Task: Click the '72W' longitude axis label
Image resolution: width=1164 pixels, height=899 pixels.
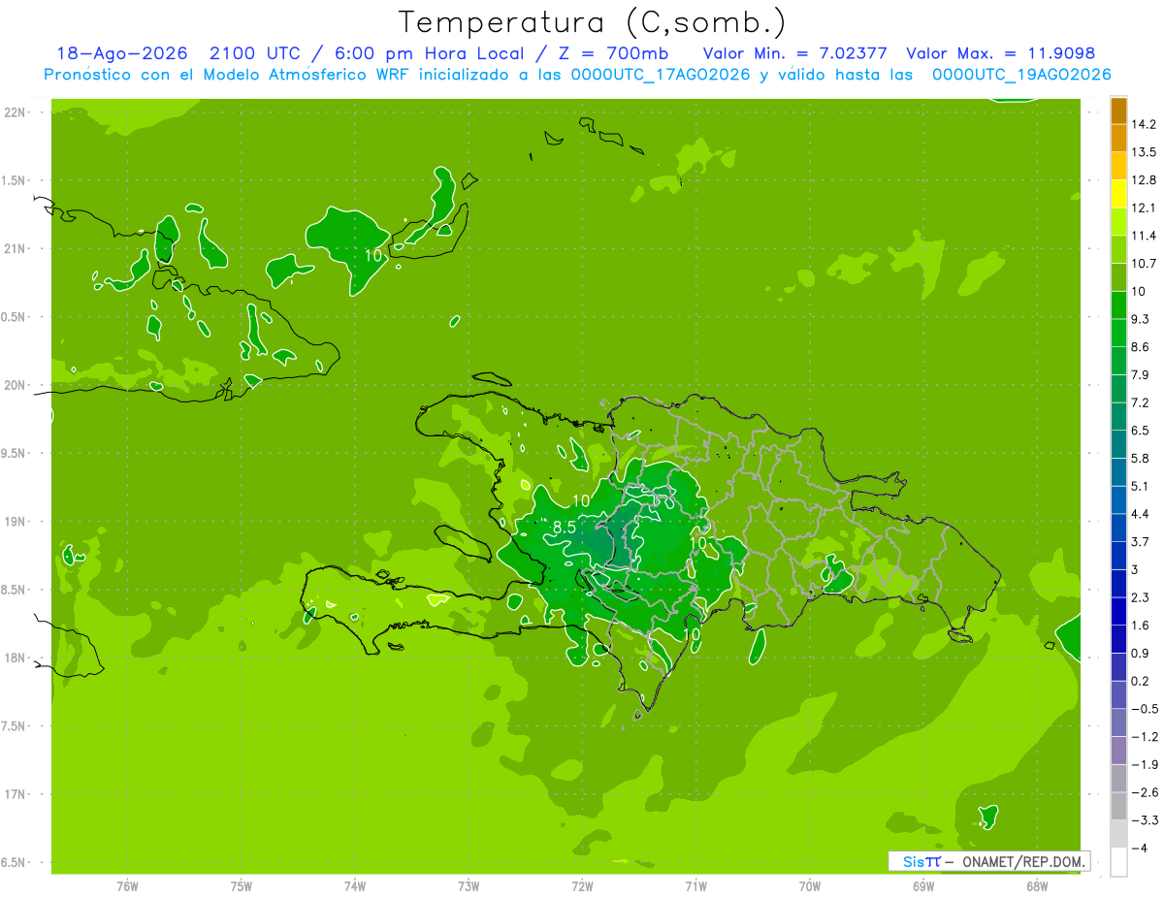Action: [x=582, y=884]
